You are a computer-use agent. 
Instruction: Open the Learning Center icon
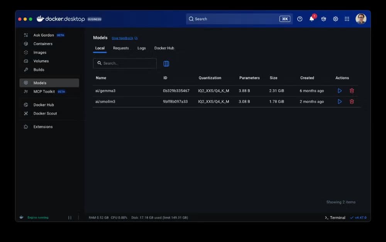323,19
